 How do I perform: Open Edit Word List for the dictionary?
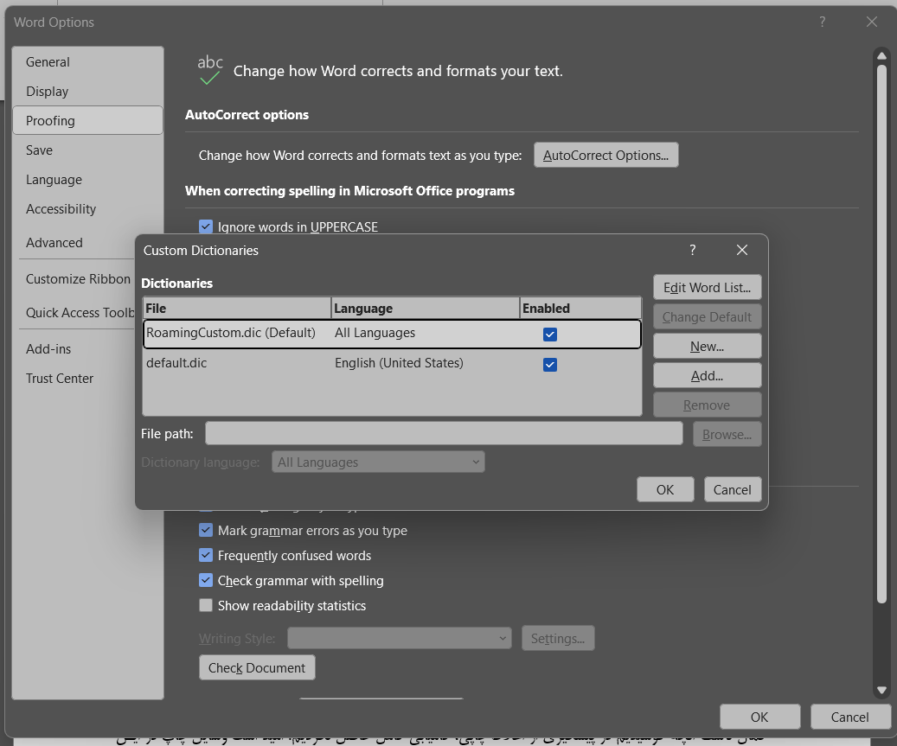point(707,288)
